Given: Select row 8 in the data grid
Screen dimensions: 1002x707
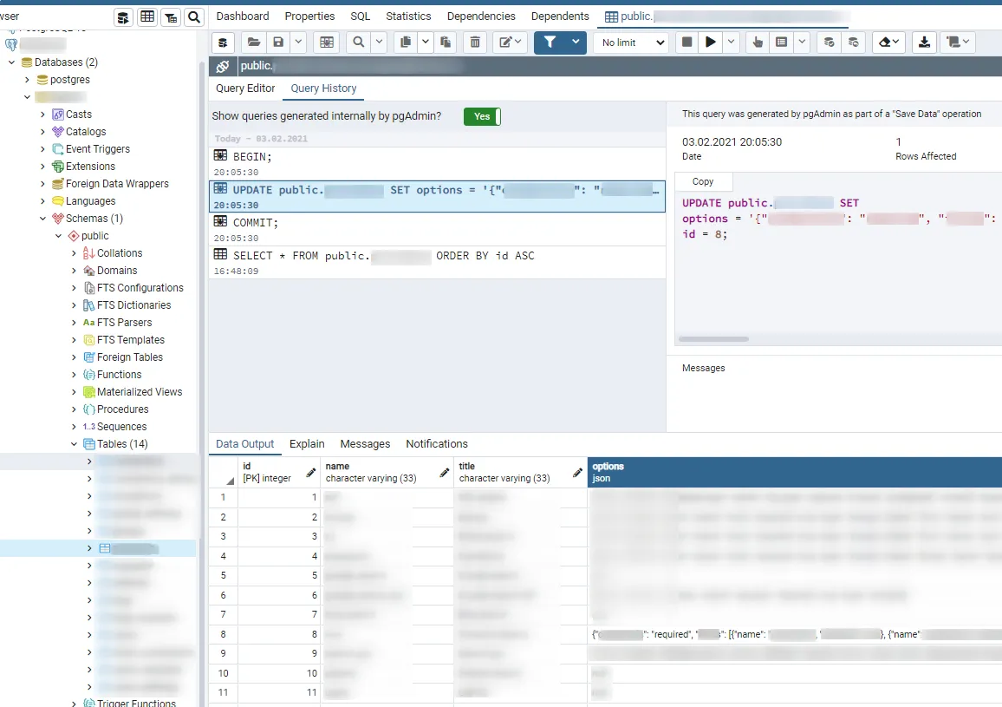Looking at the screenshot, I should click(x=223, y=634).
